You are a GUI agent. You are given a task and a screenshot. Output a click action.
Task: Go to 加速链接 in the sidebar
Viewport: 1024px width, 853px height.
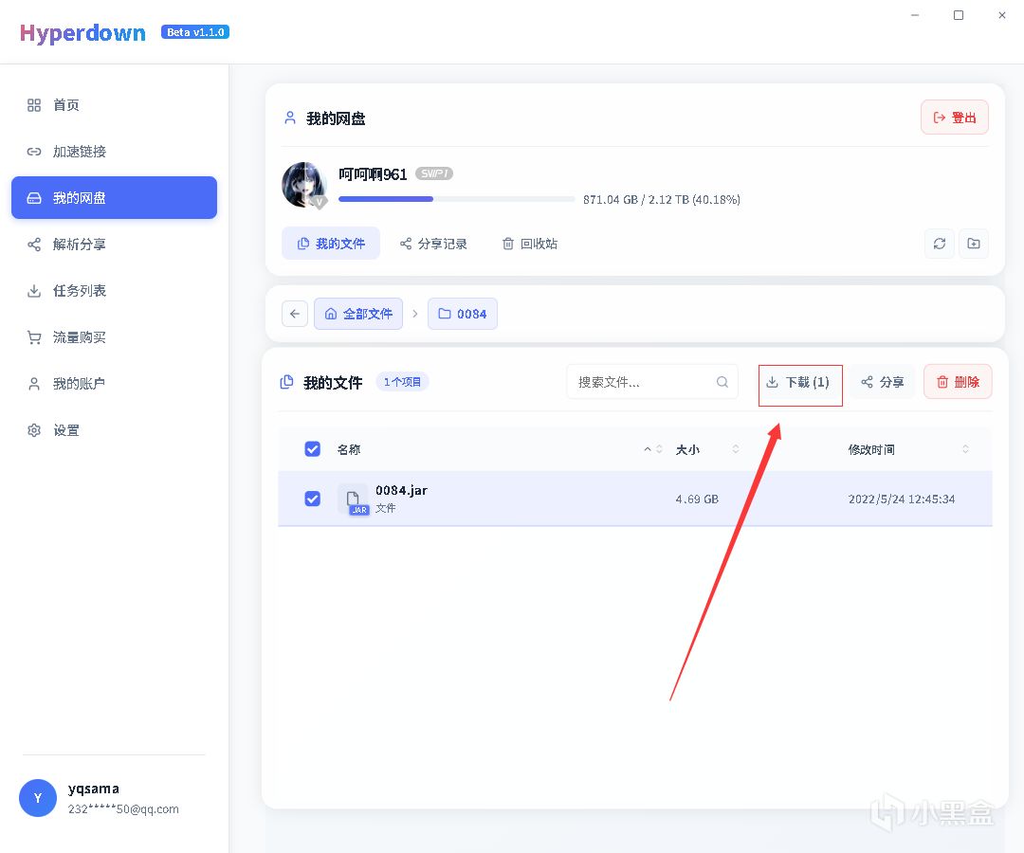tap(114, 152)
